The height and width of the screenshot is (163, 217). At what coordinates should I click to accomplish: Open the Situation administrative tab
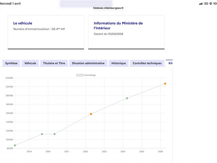pyautogui.click(x=88, y=63)
